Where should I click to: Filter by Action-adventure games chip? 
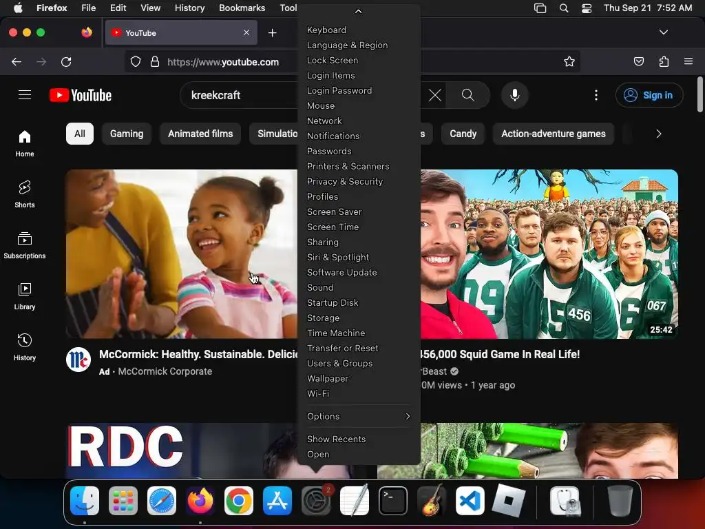point(554,134)
